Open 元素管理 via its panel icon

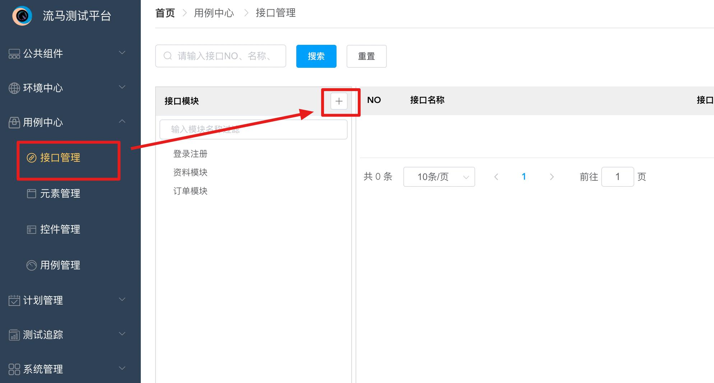click(x=32, y=194)
